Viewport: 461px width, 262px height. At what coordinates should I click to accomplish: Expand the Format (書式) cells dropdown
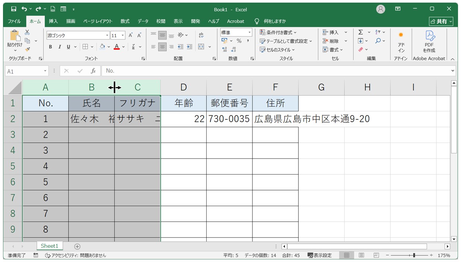click(x=333, y=49)
